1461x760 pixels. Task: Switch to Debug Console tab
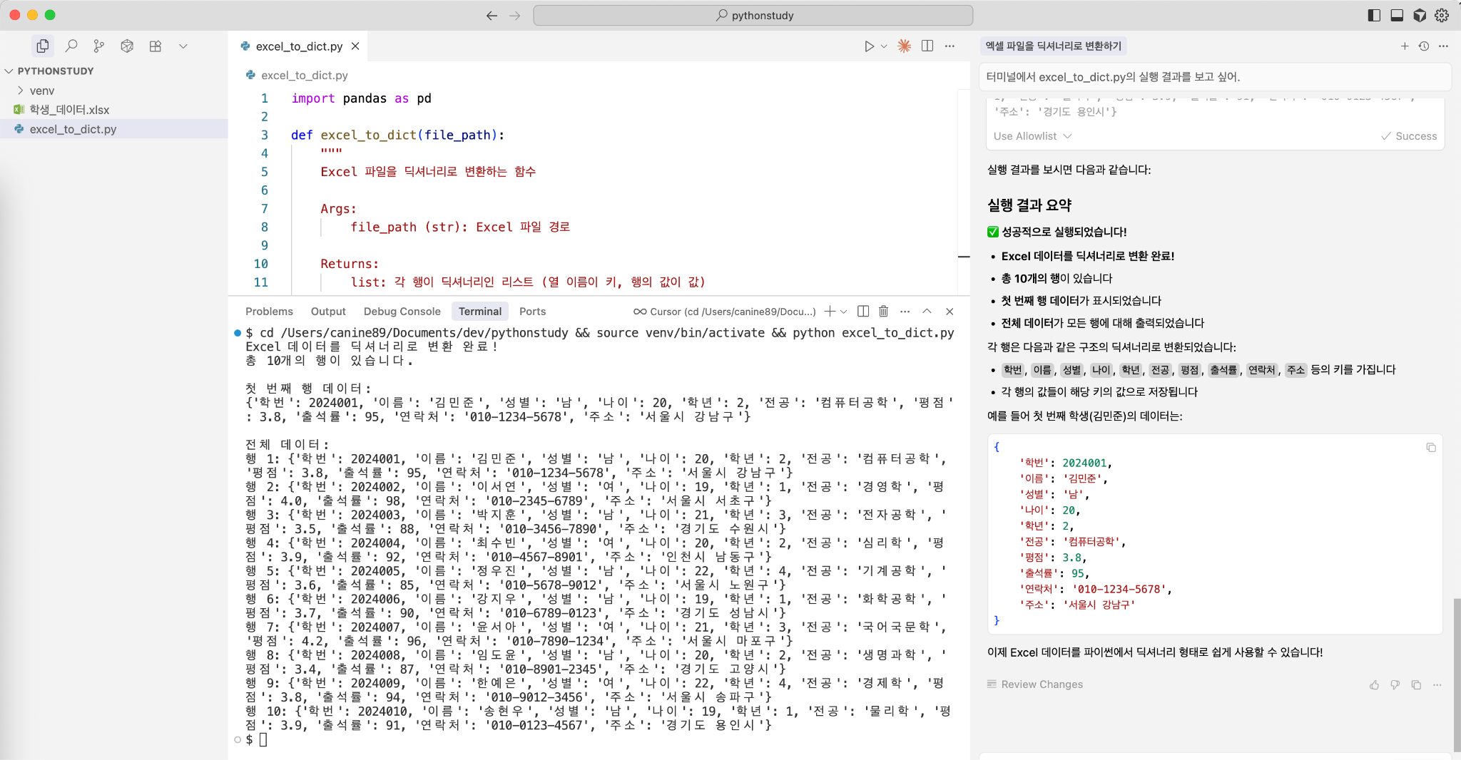402,312
